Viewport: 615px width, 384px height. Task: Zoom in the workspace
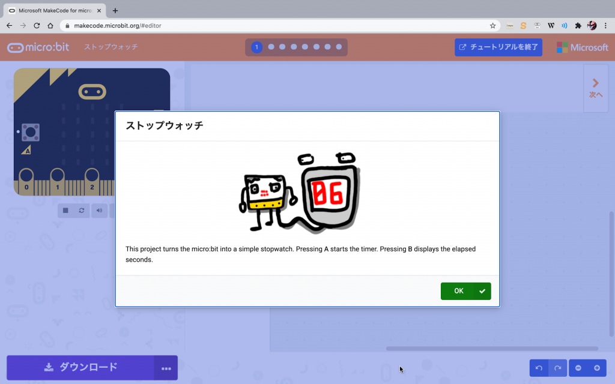pos(596,368)
